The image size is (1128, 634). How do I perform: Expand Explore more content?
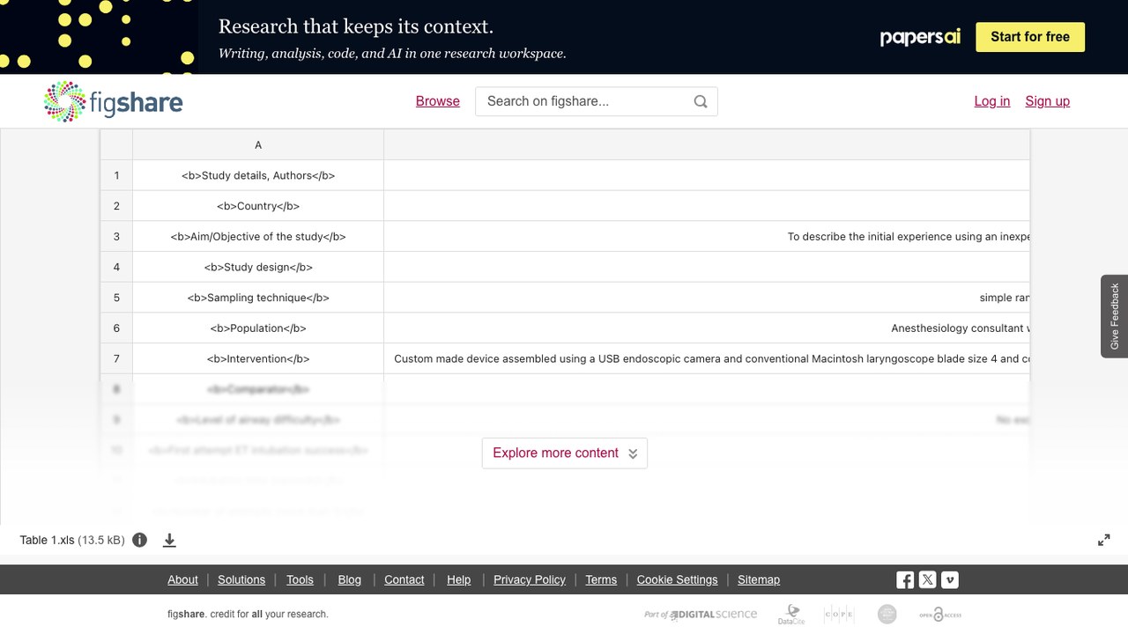[565, 453]
